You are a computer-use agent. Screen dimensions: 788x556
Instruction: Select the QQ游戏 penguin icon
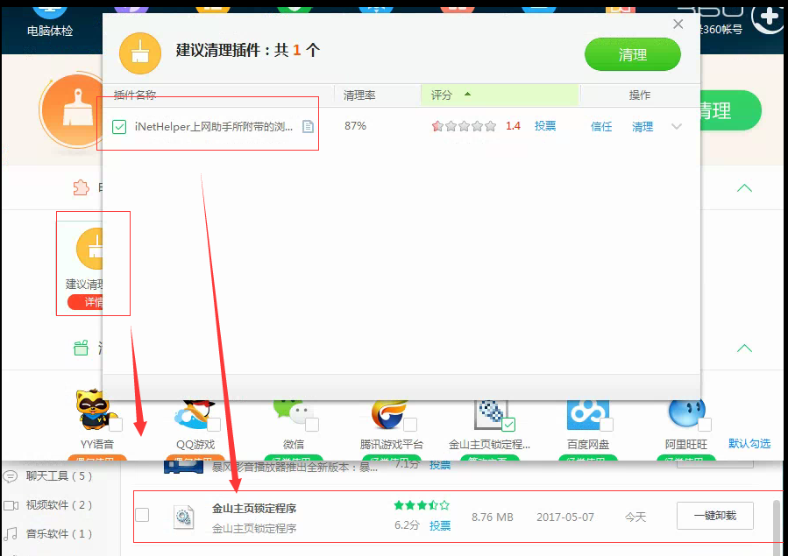click(195, 414)
